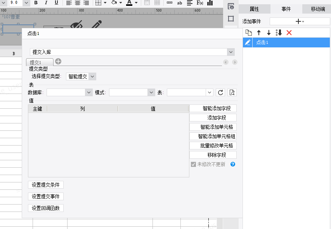Move event up with up arrow

(x=258, y=33)
